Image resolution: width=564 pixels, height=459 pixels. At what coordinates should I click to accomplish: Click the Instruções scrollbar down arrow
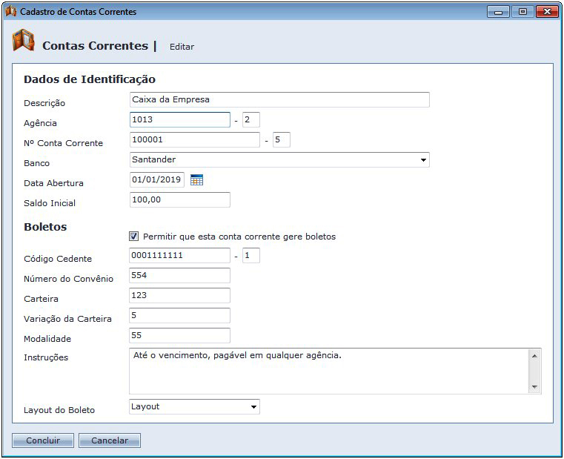click(534, 387)
